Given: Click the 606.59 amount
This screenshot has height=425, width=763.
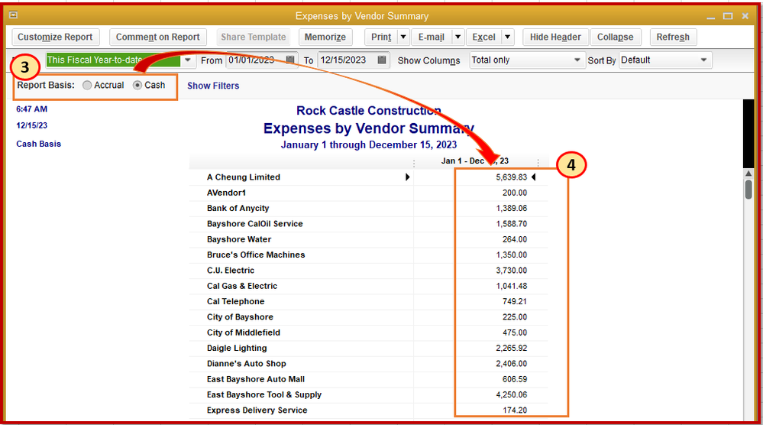Looking at the screenshot, I should pos(515,380).
